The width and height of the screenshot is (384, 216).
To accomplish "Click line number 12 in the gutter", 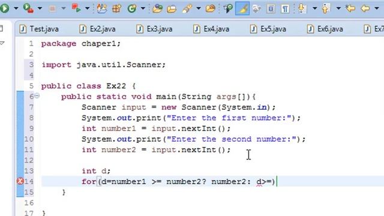I will pos(29,160).
